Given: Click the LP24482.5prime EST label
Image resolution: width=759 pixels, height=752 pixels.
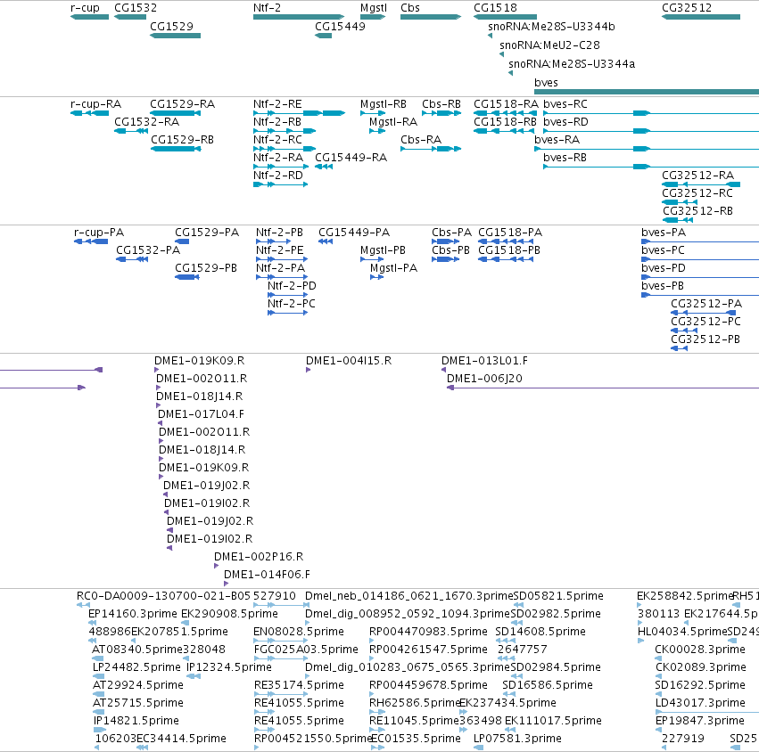Looking at the screenshot, I should 136,666.
